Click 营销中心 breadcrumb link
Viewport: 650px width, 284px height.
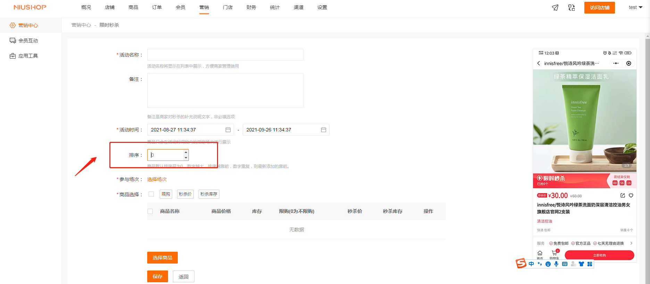(81, 25)
